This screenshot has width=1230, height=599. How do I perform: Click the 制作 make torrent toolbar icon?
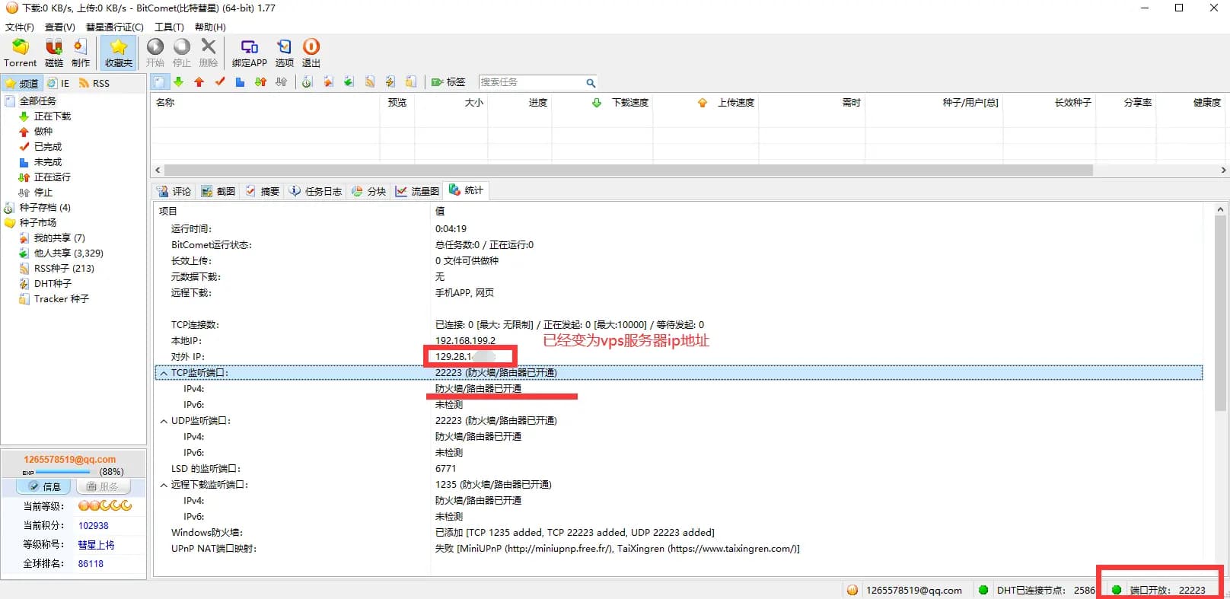[x=81, y=53]
